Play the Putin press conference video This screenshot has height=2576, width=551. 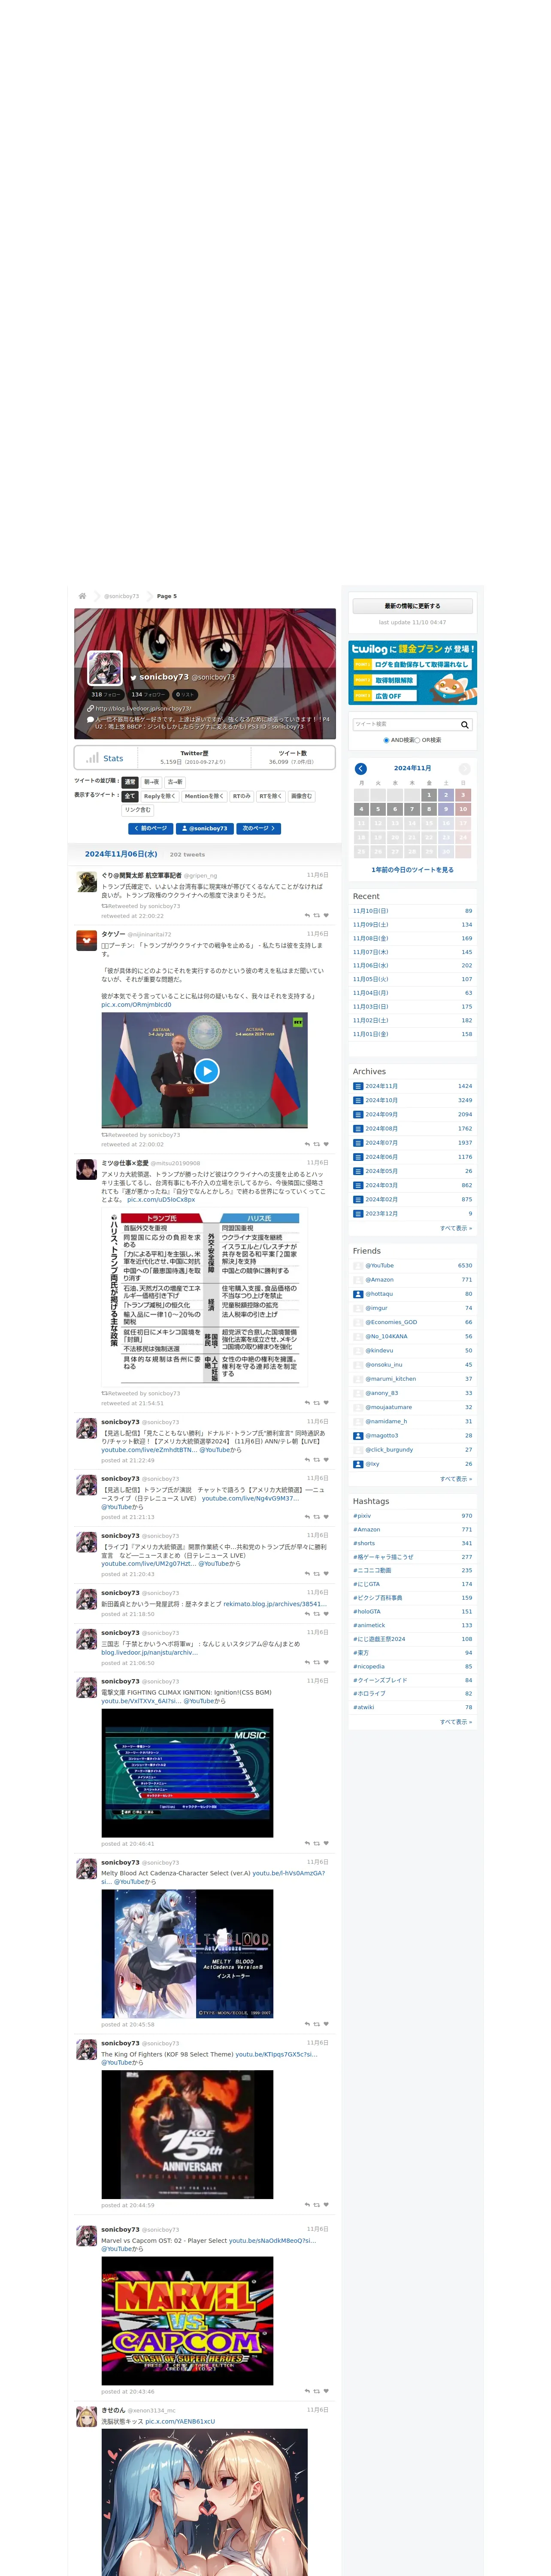click(x=206, y=1071)
